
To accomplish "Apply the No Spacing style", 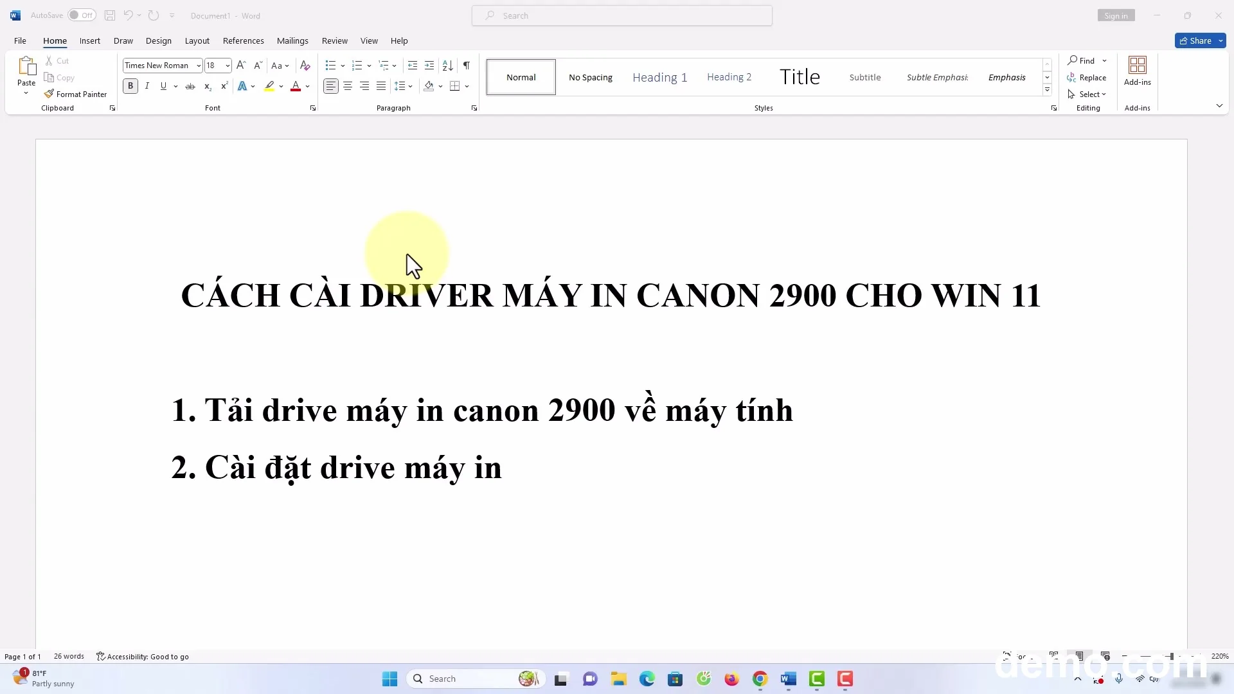I will tap(591, 77).
